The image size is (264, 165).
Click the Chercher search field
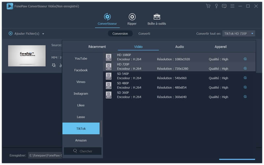pyautogui.click(x=83, y=151)
